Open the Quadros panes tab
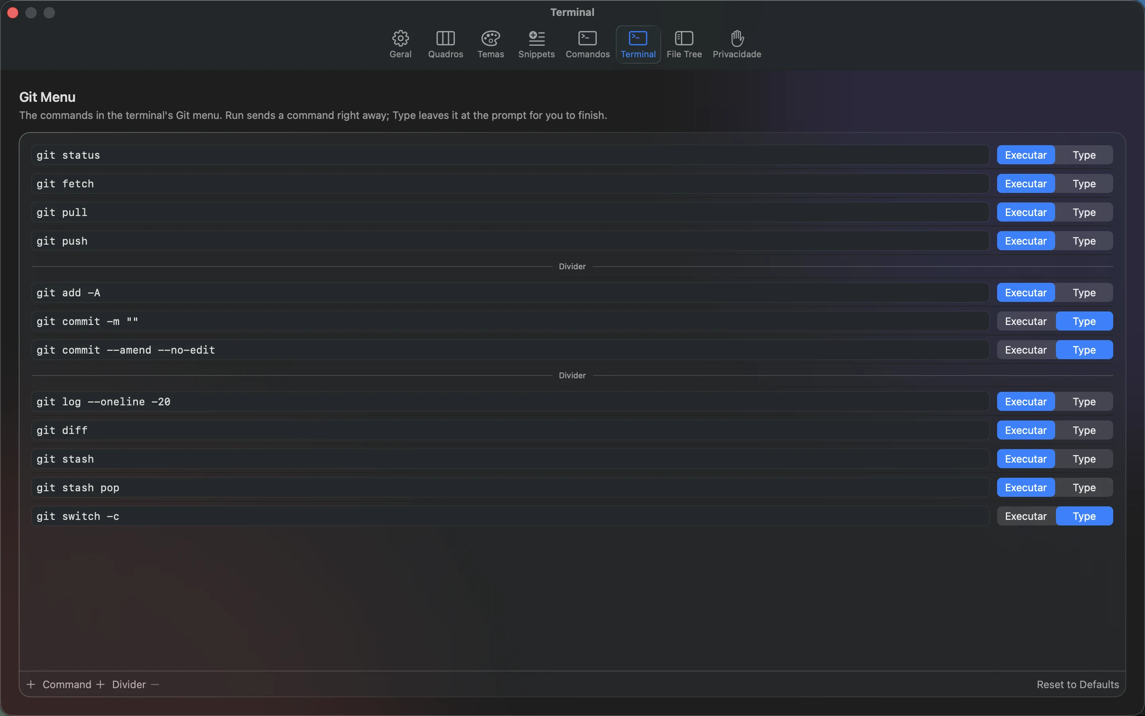This screenshot has width=1145, height=716. pos(445,45)
